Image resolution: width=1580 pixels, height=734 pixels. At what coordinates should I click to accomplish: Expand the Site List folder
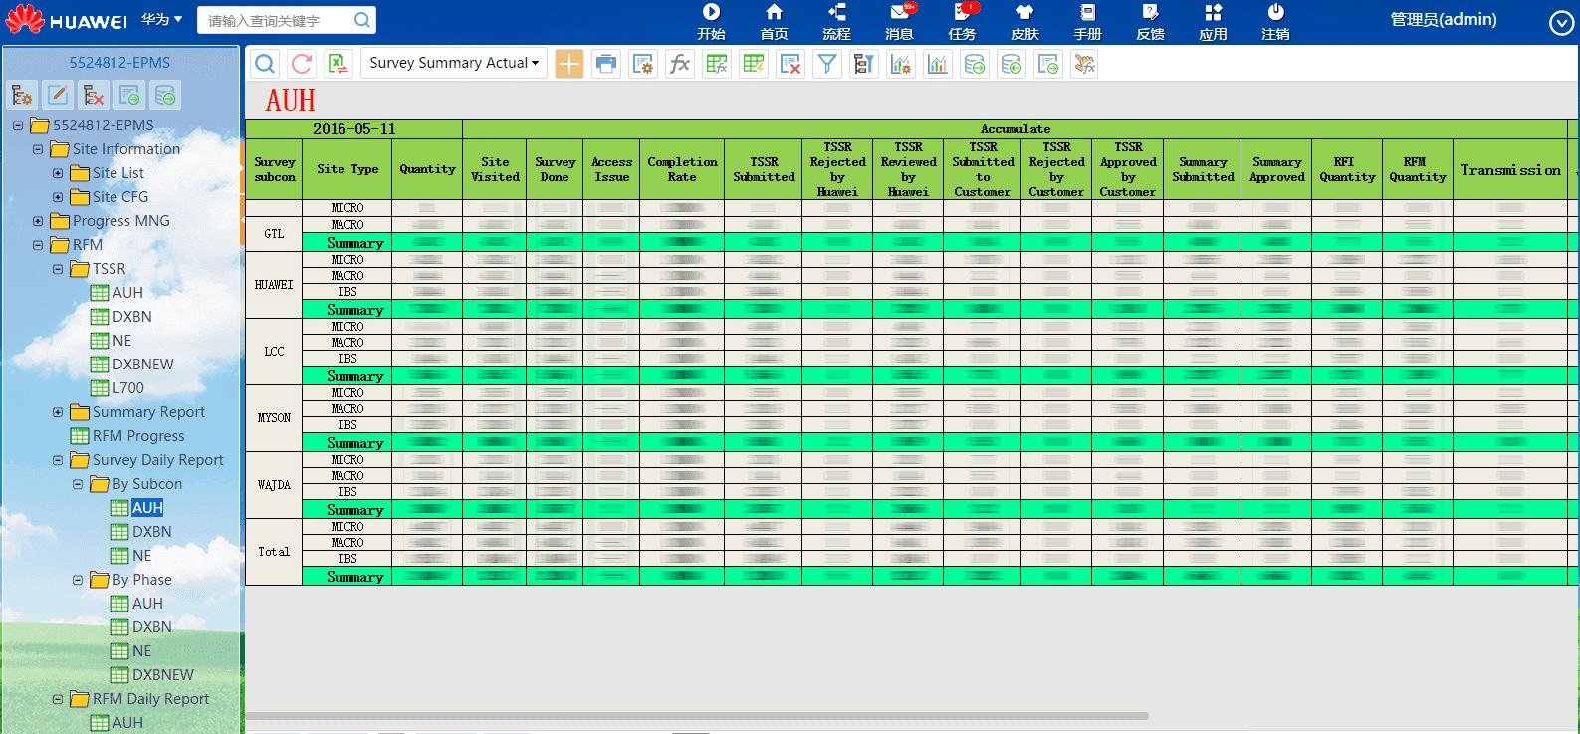coord(58,173)
